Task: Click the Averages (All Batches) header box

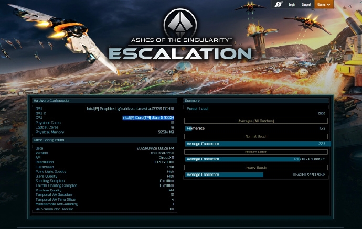Action: coord(256,121)
